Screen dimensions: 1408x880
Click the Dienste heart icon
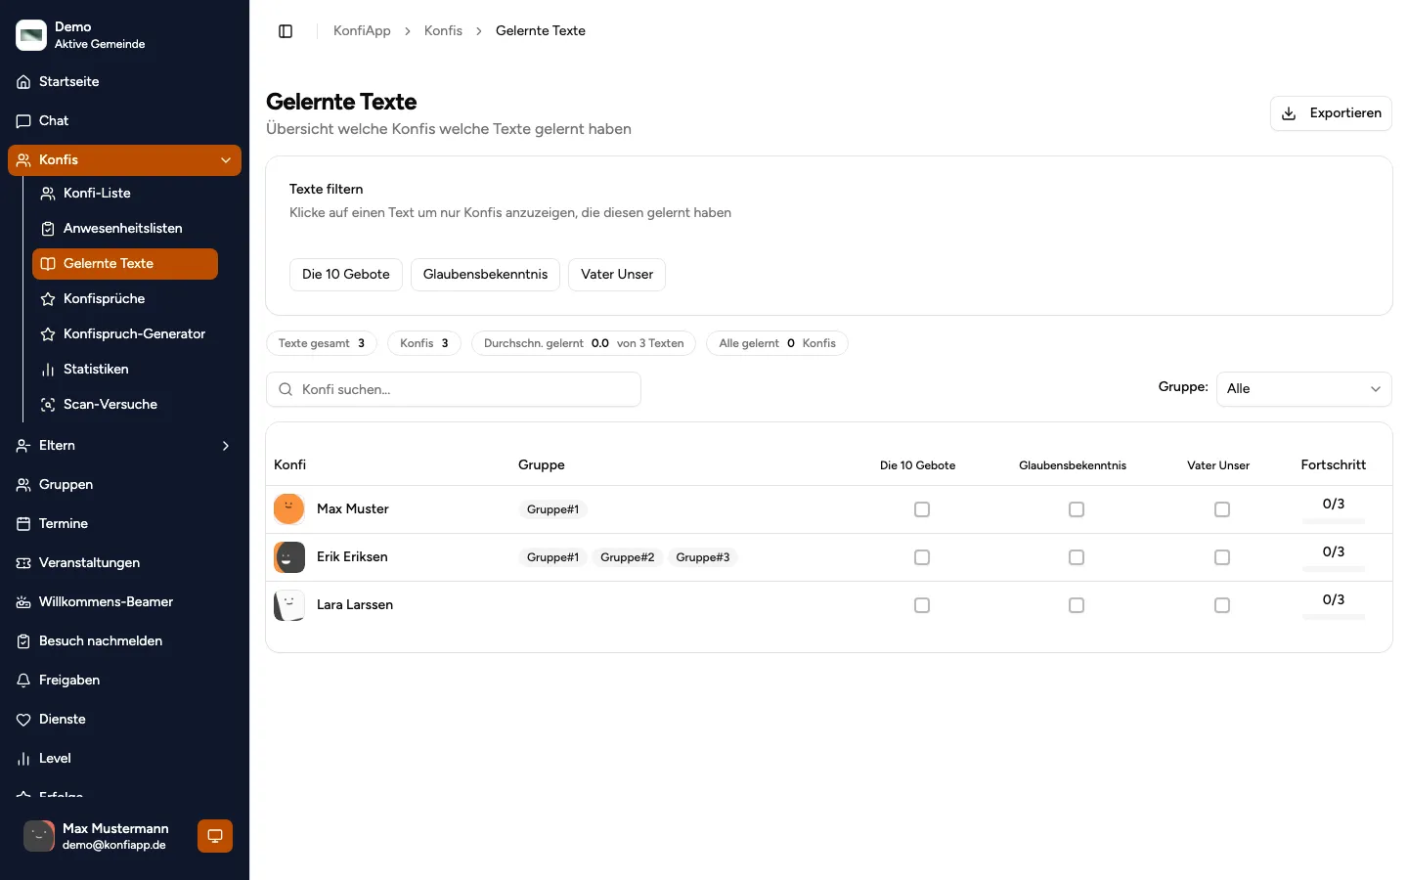pos(23,720)
